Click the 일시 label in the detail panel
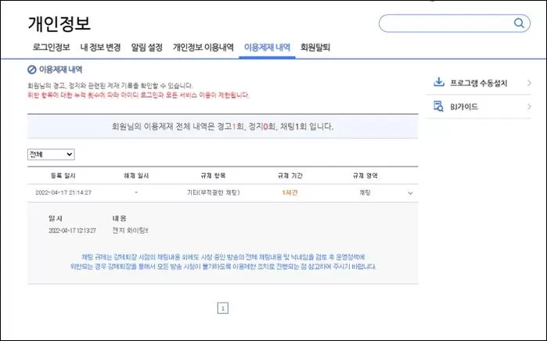The height and width of the screenshot is (341, 547). tap(56, 219)
